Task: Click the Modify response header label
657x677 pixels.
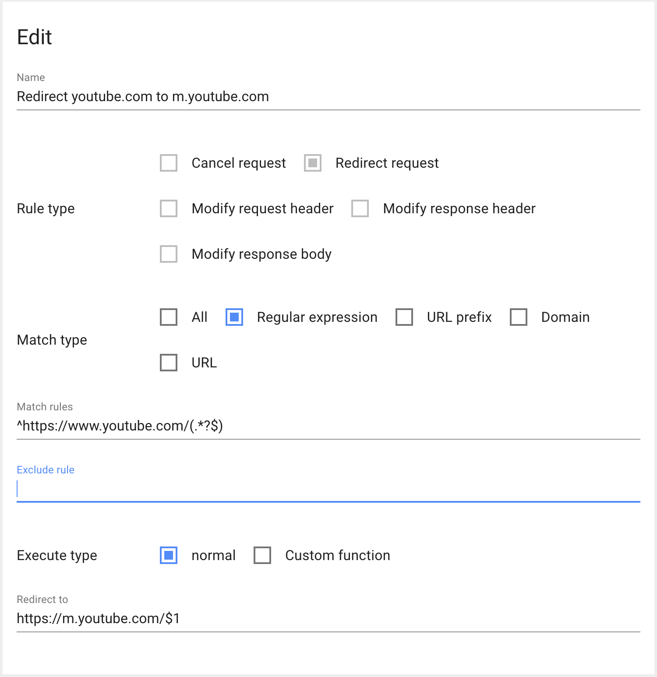Action: point(459,208)
